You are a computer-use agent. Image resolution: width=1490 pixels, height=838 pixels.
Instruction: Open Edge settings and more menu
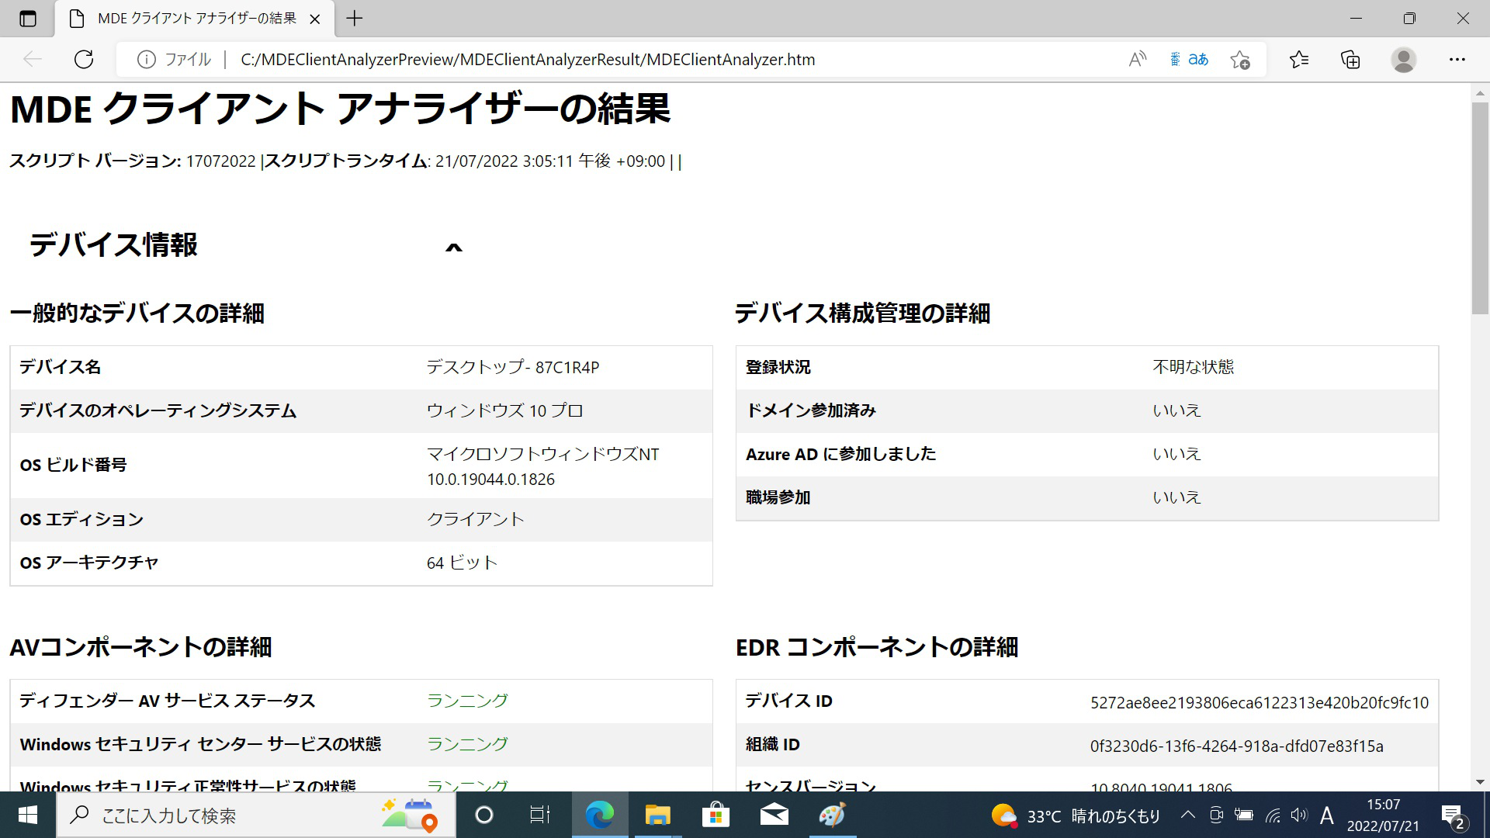tap(1457, 60)
